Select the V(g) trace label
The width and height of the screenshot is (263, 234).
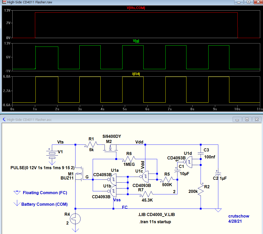tap(136, 41)
